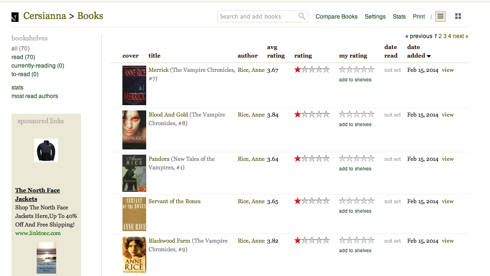Open most read authors
This screenshot has height=276, width=490.
click(35, 96)
